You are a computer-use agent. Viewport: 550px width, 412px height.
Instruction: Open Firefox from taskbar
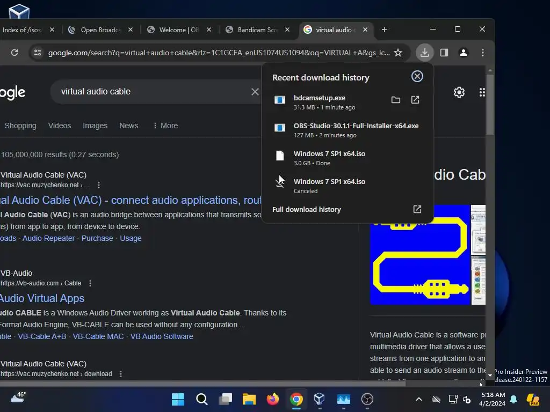(272, 399)
